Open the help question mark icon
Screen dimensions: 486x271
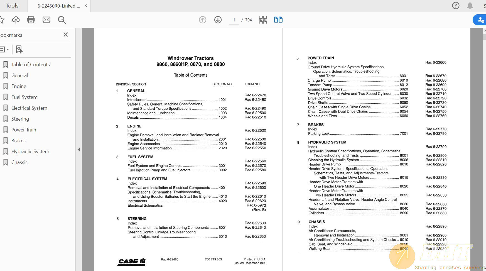point(456,6)
